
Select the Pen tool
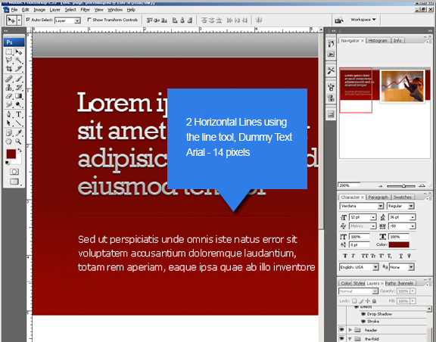(x=9, y=114)
